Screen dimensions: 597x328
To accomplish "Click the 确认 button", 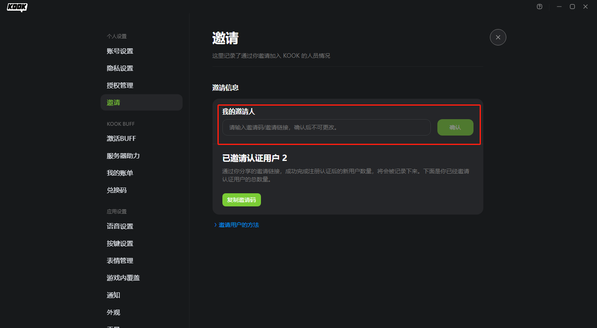I will 455,127.
